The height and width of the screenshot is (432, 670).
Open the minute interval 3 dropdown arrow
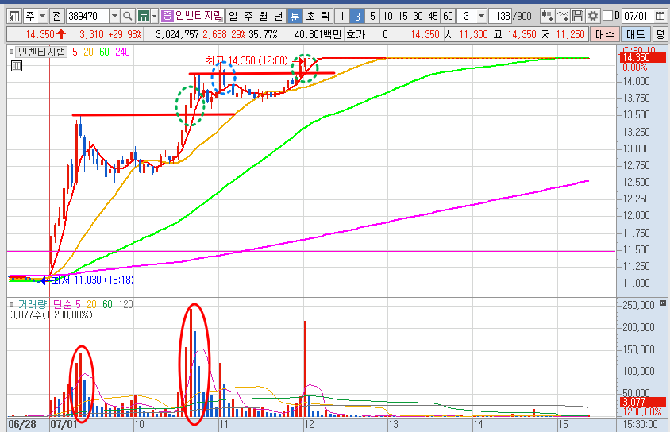[x=482, y=16]
